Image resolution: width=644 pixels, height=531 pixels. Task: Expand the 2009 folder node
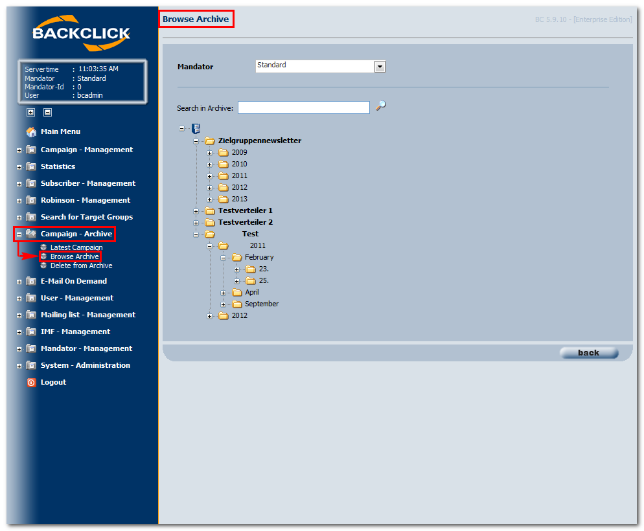[209, 153]
